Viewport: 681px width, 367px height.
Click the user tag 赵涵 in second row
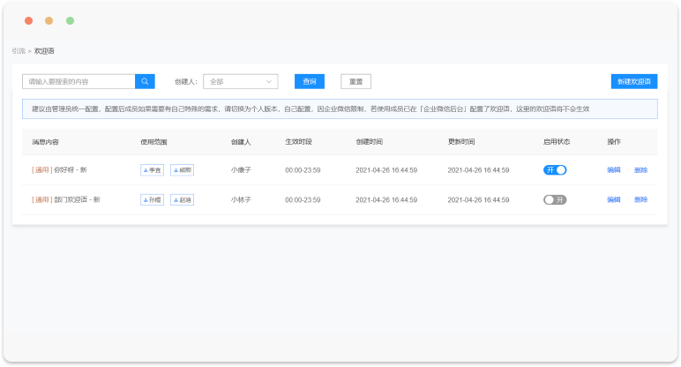182,200
